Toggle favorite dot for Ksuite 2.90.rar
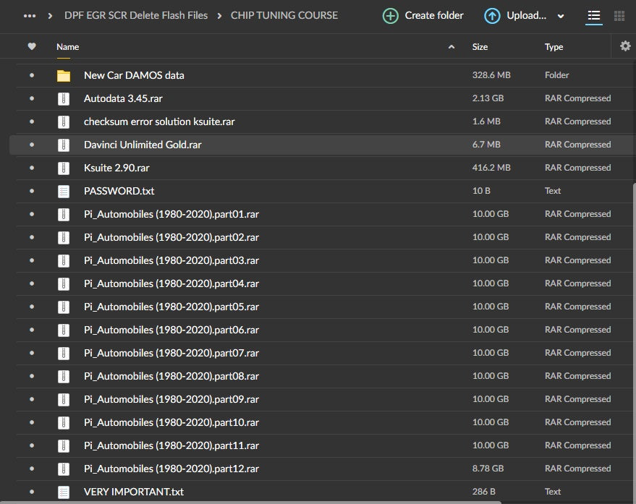The width and height of the screenshot is (636, 504). point(32,168)
